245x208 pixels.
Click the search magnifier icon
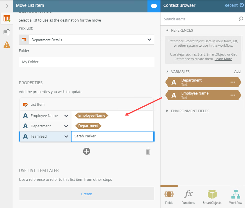click(241, 19)
